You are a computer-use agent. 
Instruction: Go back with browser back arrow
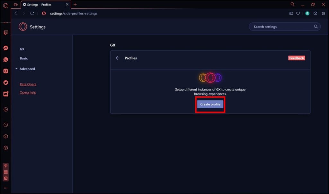pyautogui.click(x=16, y=13)
